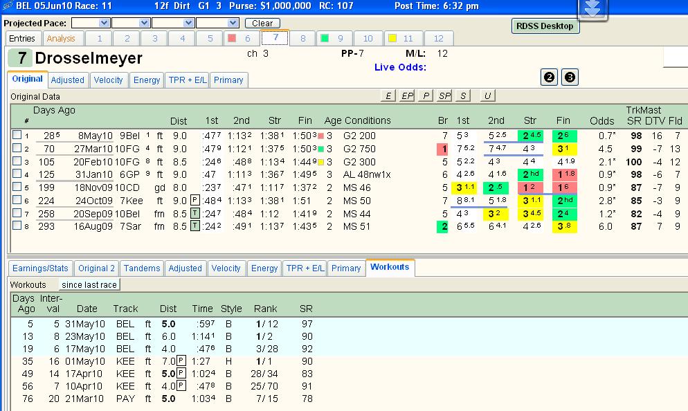Click AL 48nw1x conditions text

point(367,174)
